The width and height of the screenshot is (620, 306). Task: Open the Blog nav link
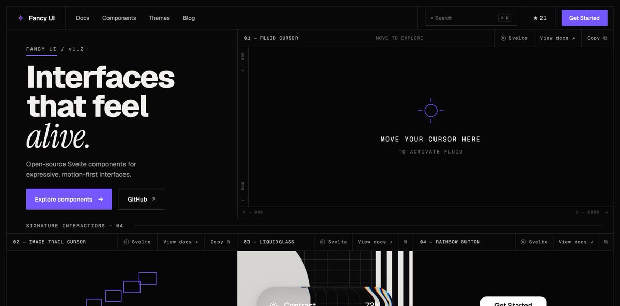[x=189, y=18]
